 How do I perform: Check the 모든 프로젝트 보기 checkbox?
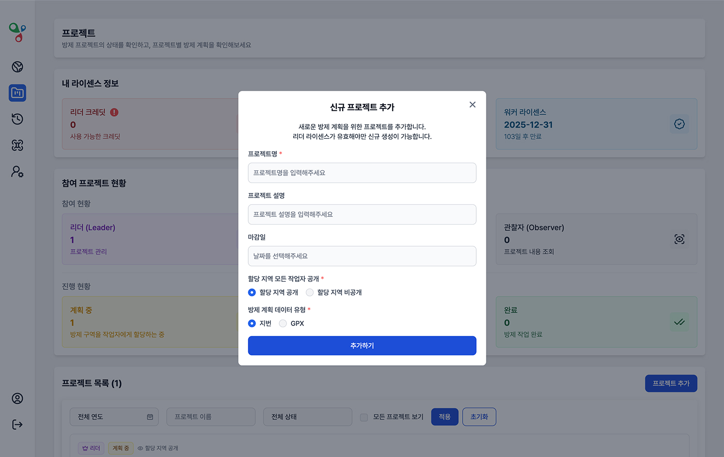point(364,417)
